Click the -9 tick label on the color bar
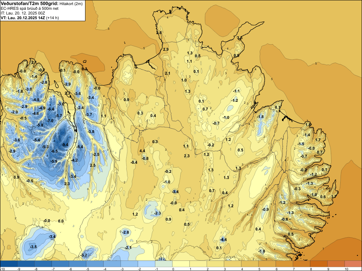This screenshot has height=271, width=362. (19, 269)
